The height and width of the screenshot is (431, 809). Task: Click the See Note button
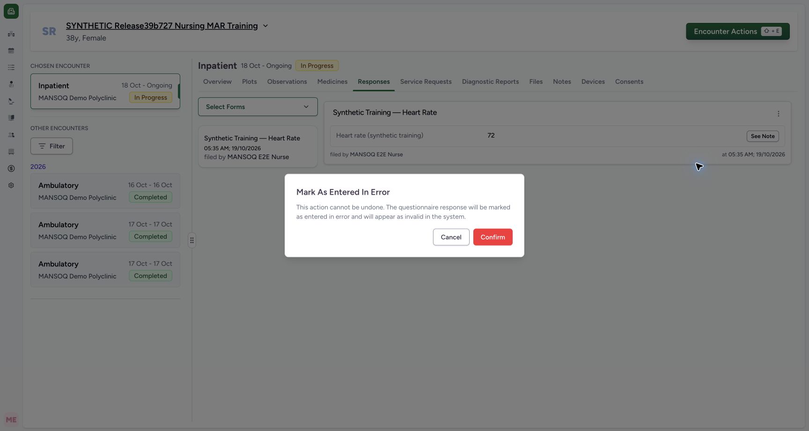coord(763,136)
